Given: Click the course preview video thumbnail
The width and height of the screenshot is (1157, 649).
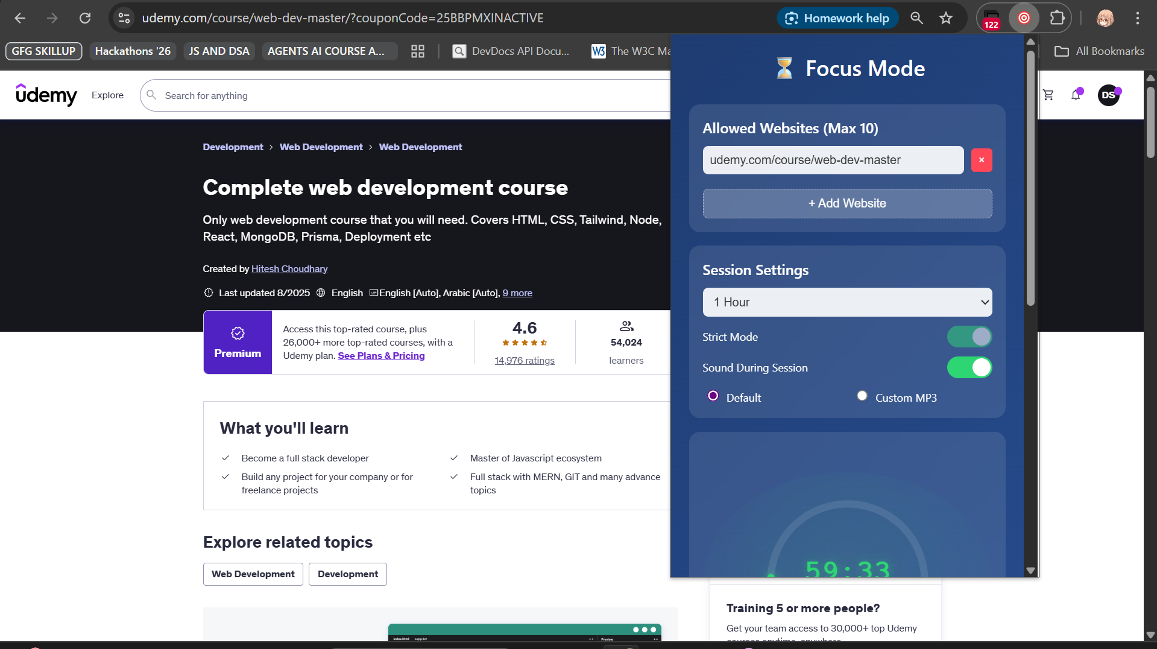Looking at the screenshot, I should coord(525,633).
